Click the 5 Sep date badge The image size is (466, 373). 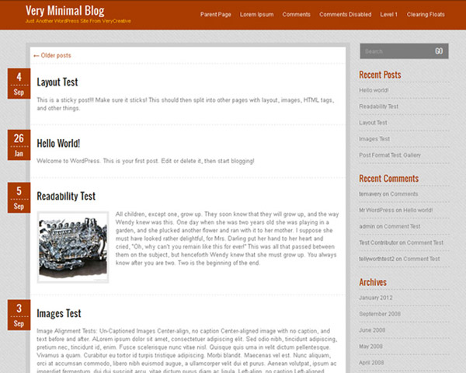tap(19, 198)
